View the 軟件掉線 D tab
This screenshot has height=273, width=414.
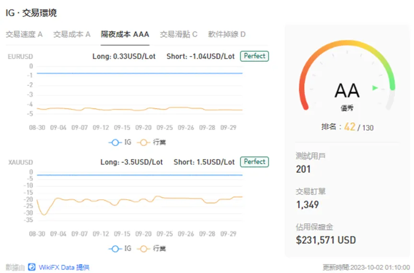coord(227,34)
